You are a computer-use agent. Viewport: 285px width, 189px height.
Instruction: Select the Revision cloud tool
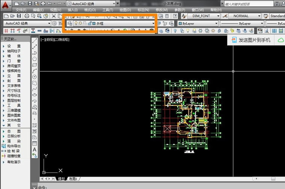[35, 83]
